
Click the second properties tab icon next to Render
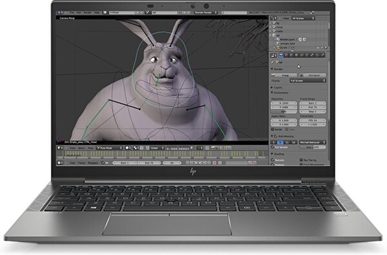tap(286, 55)
